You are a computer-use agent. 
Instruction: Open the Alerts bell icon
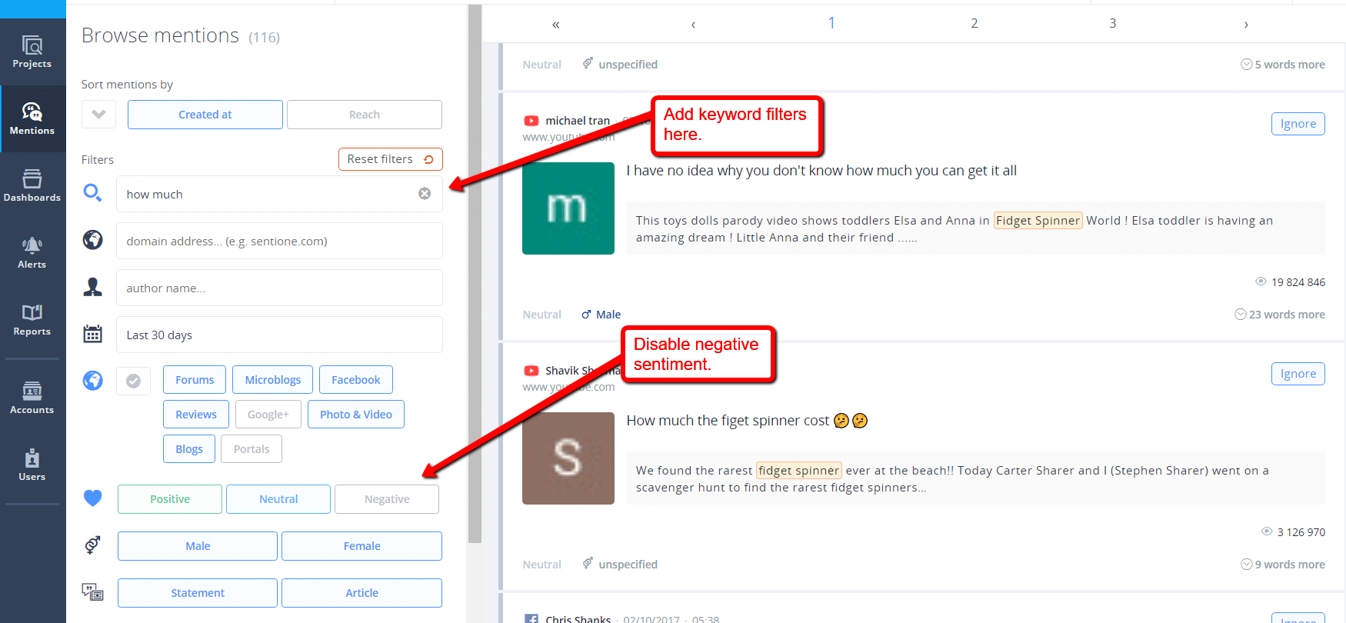tap(32, 246)
